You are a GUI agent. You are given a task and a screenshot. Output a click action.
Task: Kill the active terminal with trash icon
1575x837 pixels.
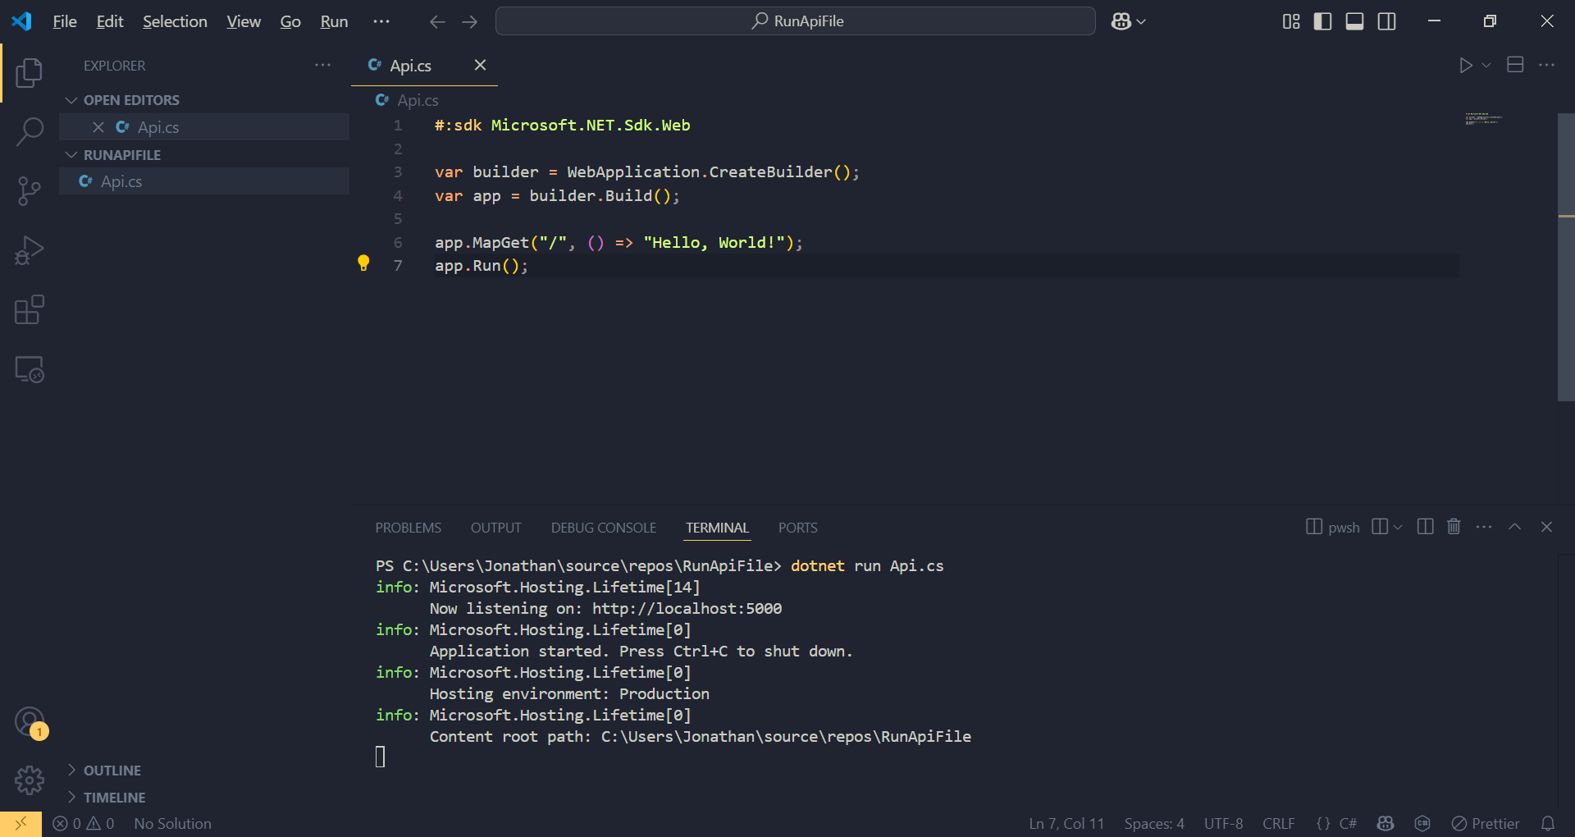1453,527
